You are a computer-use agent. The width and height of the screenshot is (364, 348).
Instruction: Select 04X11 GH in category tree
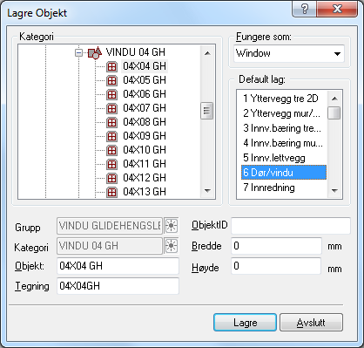point(145,164)
